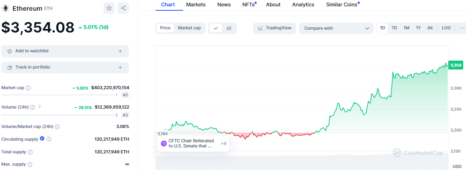Click the 3.06% volume ratio value
466x170 pixels.
click(123, 127)
